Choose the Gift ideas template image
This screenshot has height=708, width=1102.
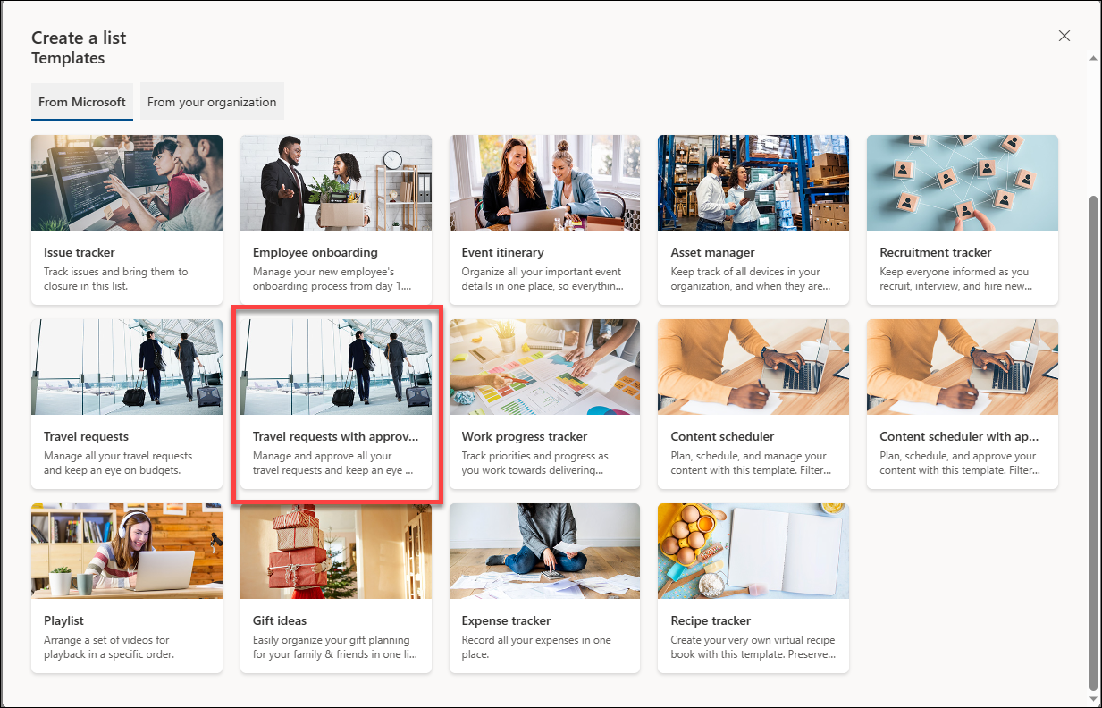(x=336, y=552)
